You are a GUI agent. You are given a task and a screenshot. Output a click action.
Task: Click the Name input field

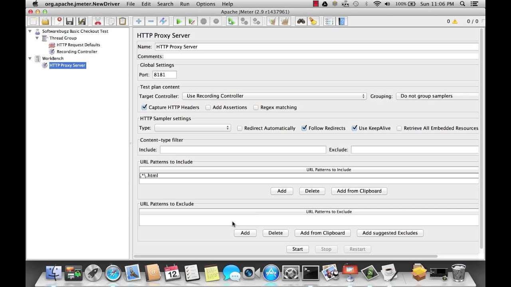point(317,47)
